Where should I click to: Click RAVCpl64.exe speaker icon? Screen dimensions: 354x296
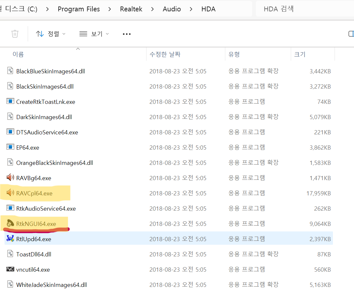tap(10, 193)
